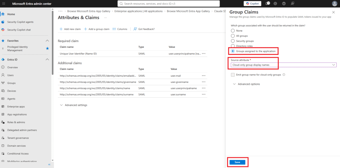Collapse the sidebar with double chevron
This screenshot has width=340, height=168.
(x=49, y=165)
